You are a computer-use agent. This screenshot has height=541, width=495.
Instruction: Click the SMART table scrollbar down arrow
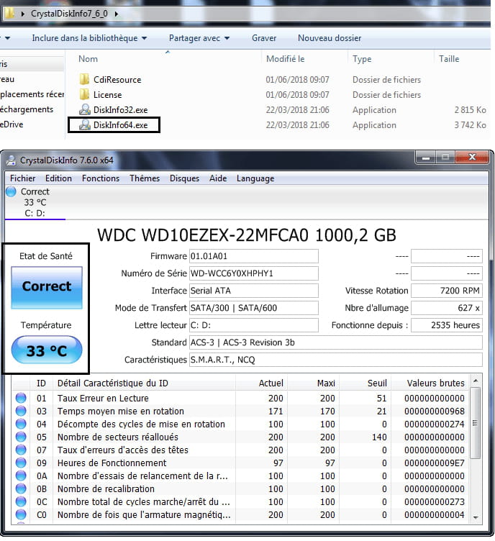[x=476, y=517]
